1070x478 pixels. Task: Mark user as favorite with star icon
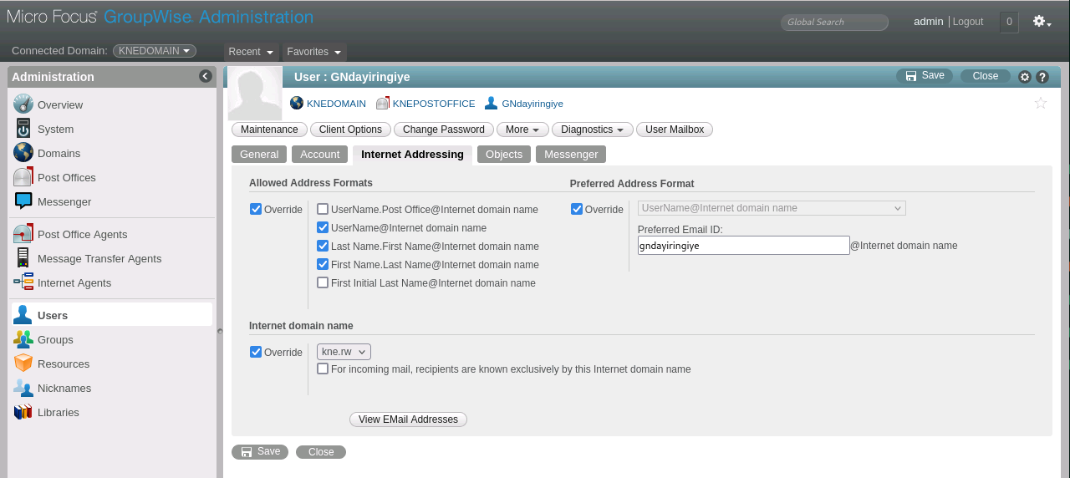pos(1041,103)
